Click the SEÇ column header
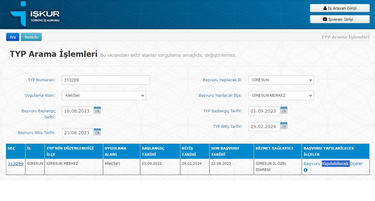This screenshot has width=375, height=201. click(x=16, y=151)
